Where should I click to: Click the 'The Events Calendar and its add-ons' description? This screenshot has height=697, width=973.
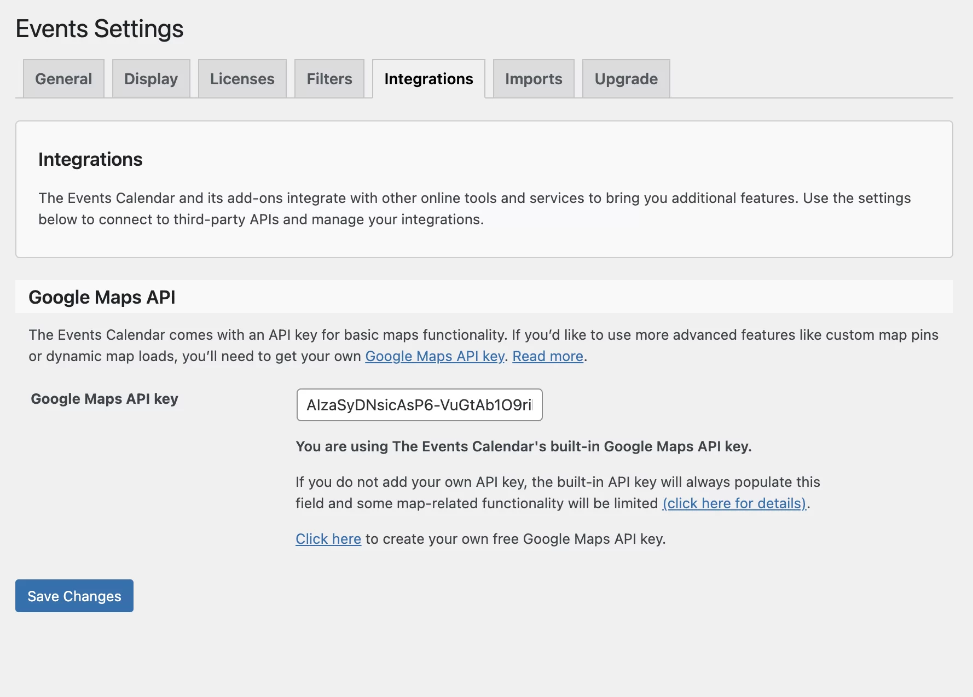[474, 208]
